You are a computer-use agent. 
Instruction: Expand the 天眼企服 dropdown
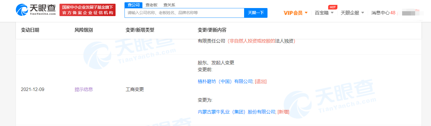pos(352,13)
